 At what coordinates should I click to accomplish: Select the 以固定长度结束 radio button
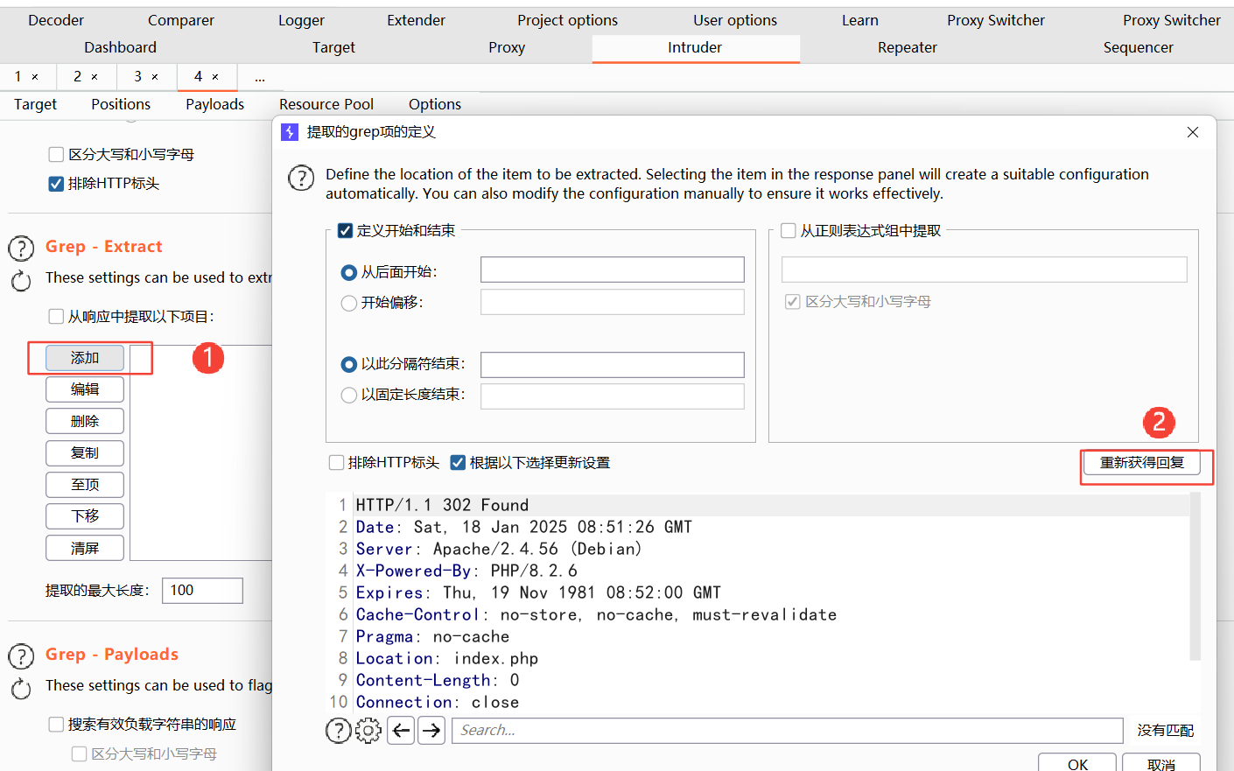coord(349,396)
